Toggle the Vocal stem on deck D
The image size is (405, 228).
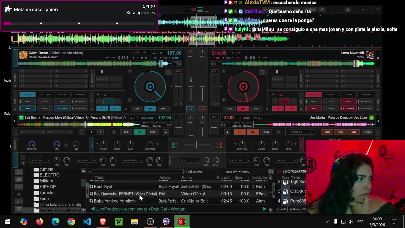pos(327,132)
